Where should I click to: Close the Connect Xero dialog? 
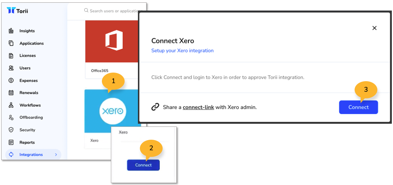click(375, 28)
